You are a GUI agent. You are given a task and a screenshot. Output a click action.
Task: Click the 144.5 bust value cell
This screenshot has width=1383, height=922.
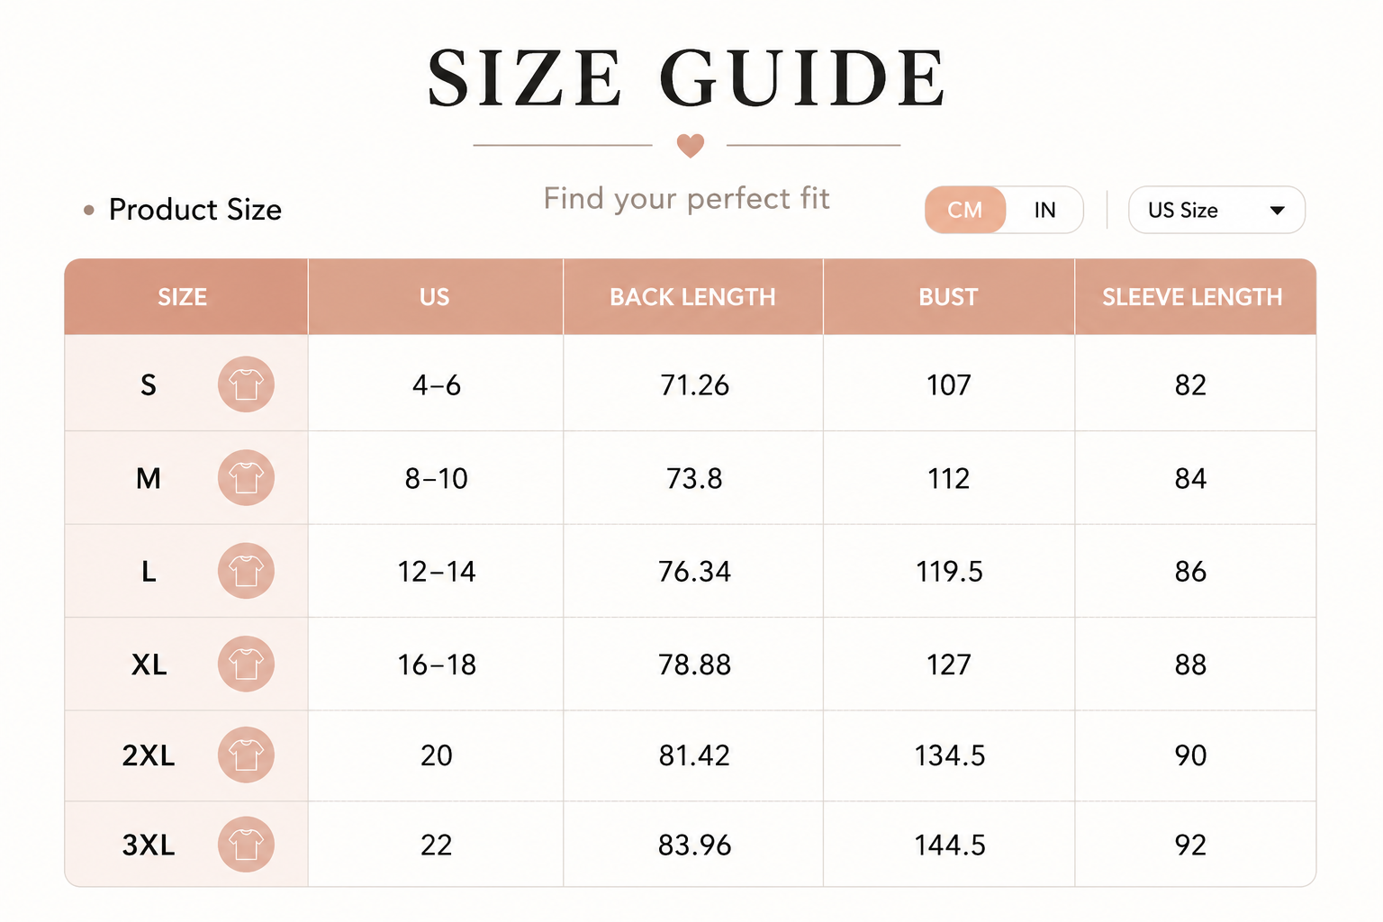[949, 845]
